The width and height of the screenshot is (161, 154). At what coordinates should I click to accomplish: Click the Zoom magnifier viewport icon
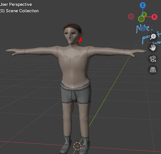(x=153, y=37)
